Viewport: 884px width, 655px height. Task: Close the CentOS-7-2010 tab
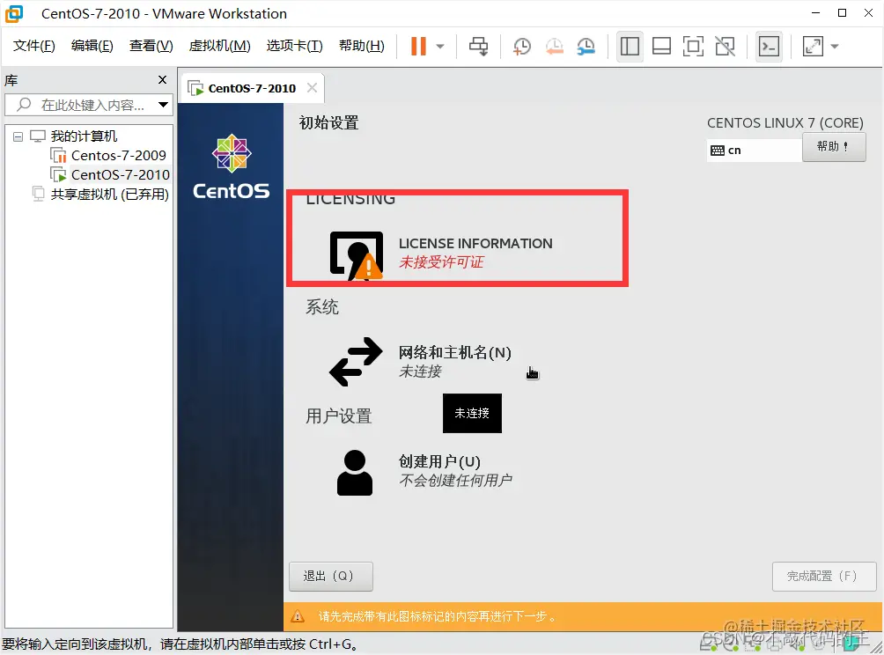tap(312, 88)
